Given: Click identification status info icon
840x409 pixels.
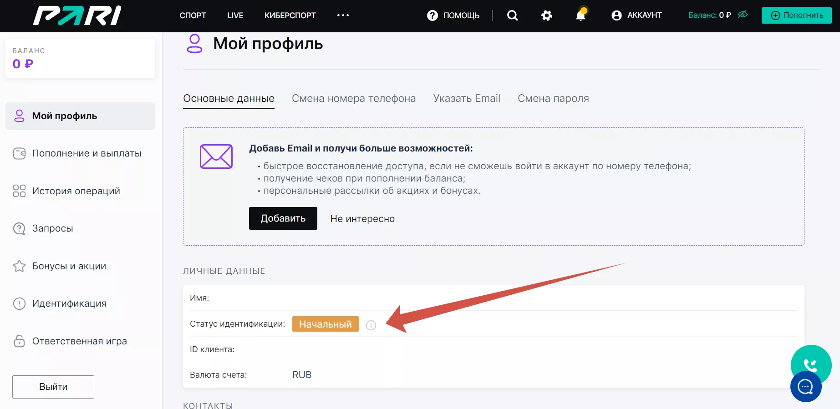Looking at the screenshot, I should click(371, 325).
